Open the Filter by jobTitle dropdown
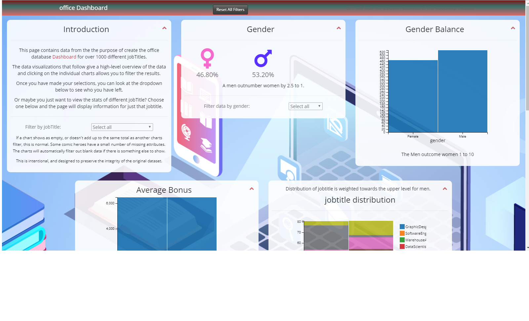529x321 pixels. (122, 127)
